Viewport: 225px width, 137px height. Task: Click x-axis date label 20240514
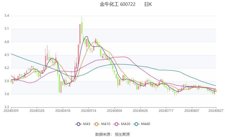pos(88,111)
